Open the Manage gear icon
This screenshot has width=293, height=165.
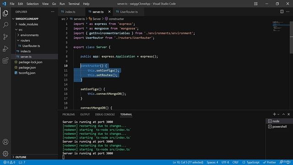tap(5, 154)
